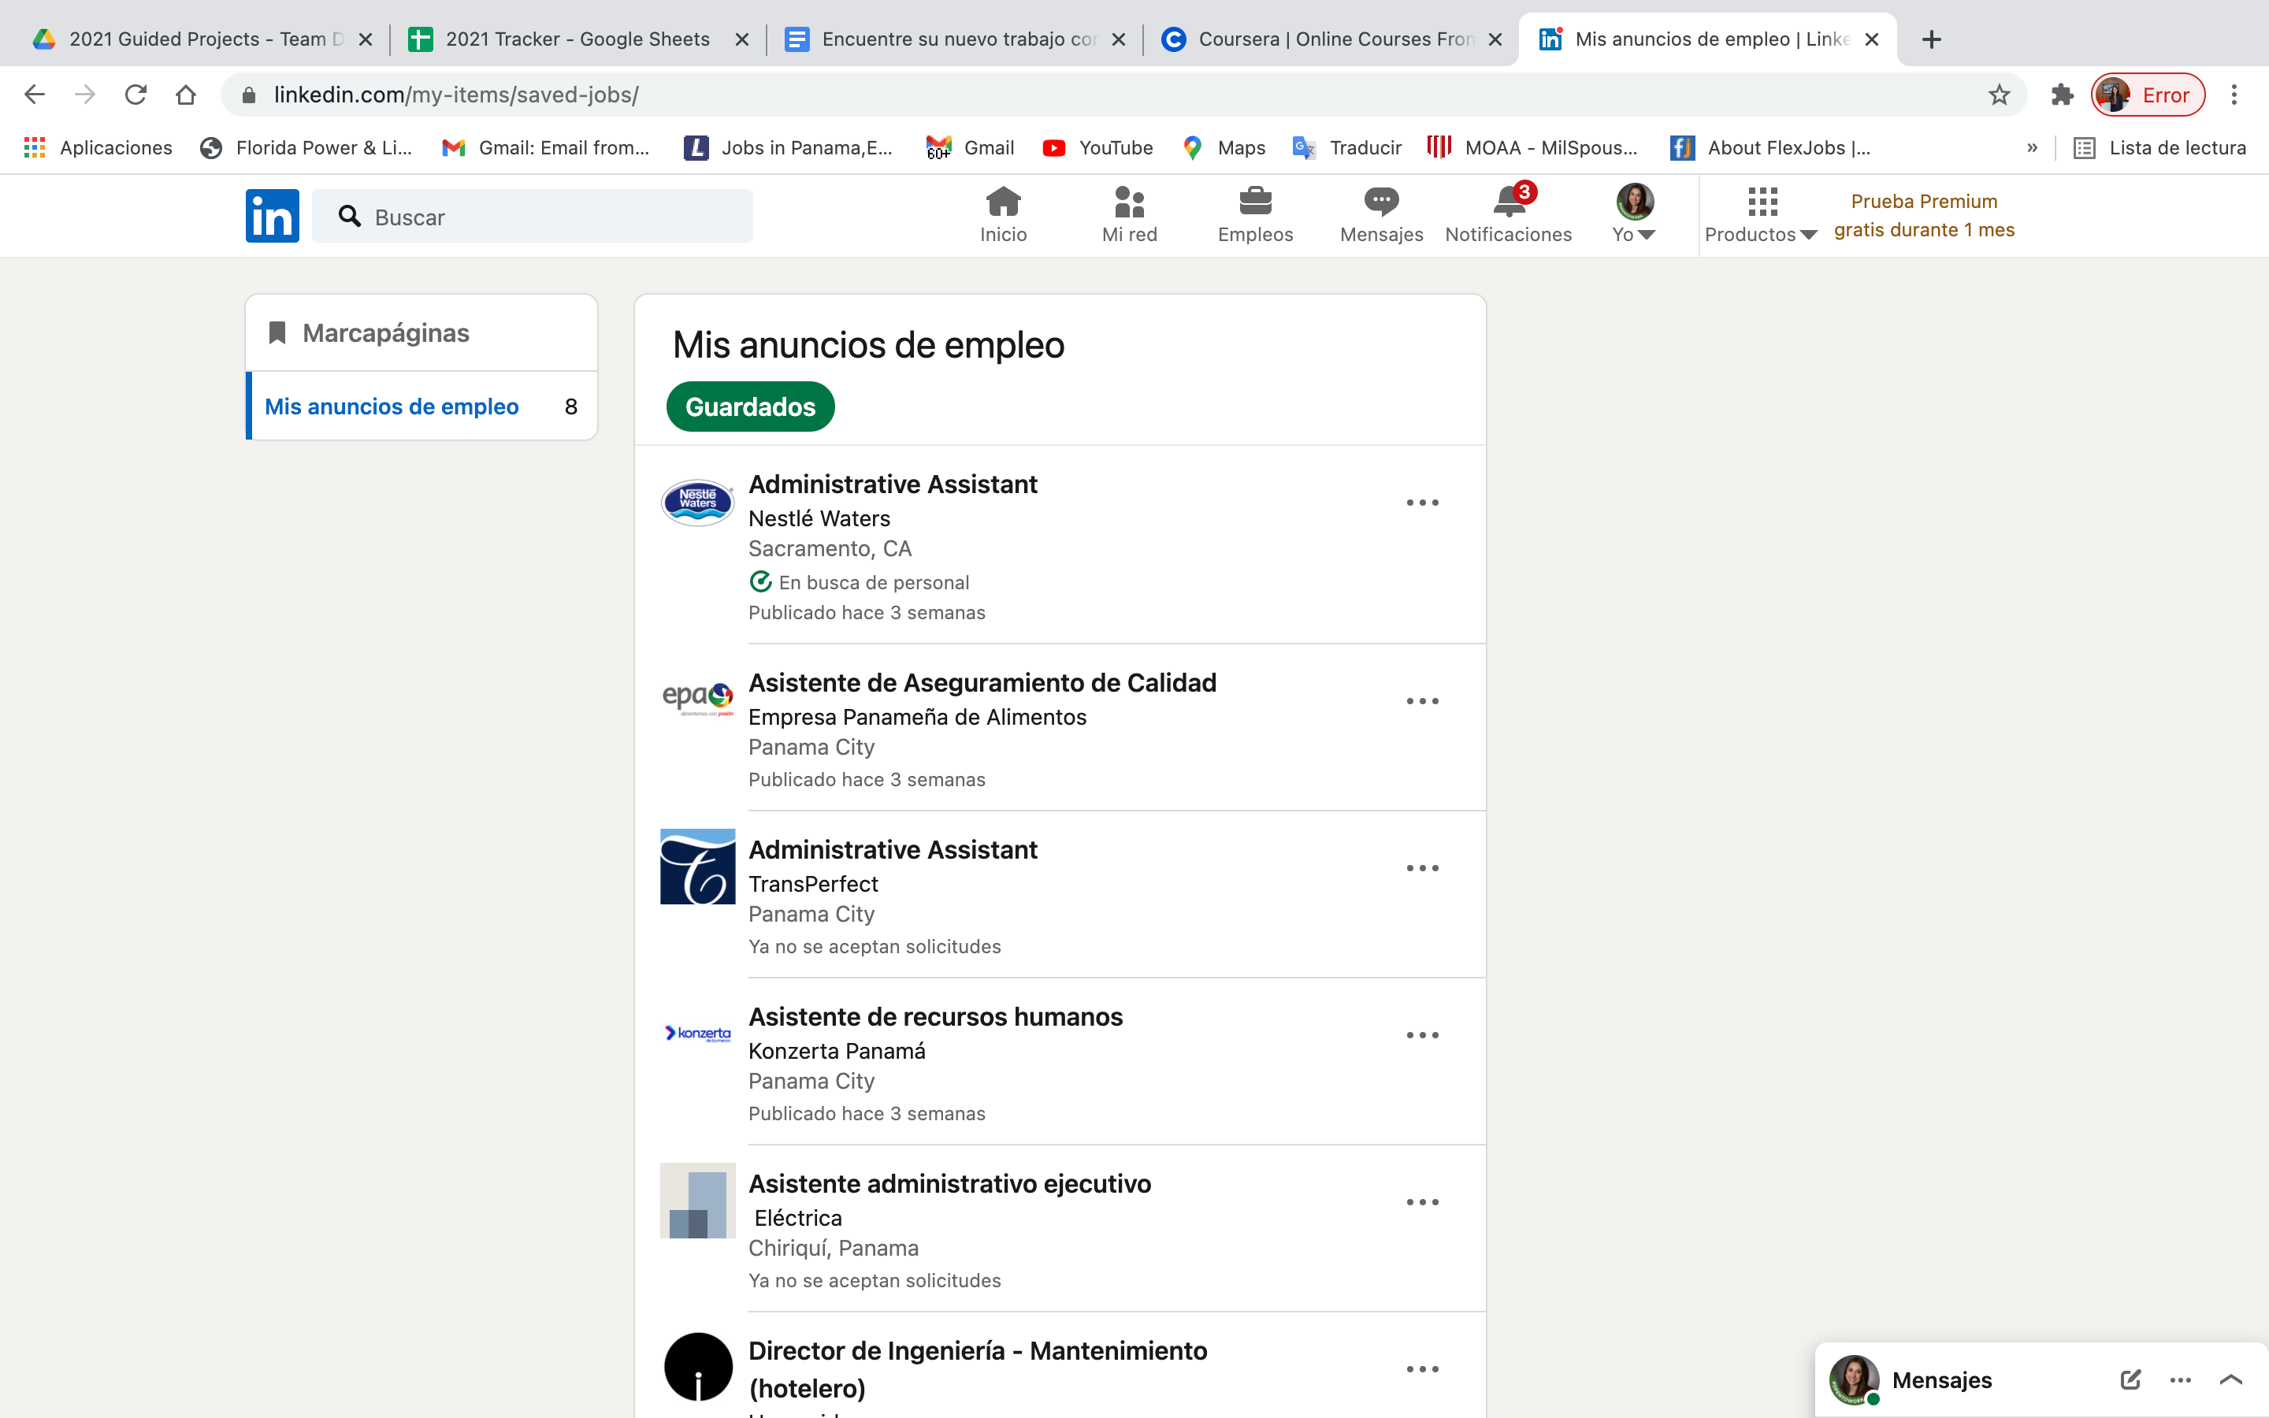Open Chrome extensions puzzle icon
2269x1418 pixels.
point(2062,95)
